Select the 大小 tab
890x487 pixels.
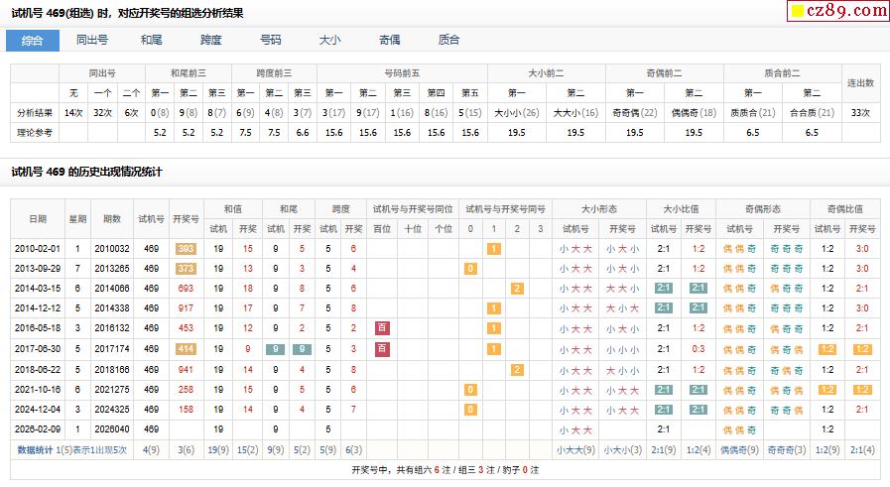(330, 41)
